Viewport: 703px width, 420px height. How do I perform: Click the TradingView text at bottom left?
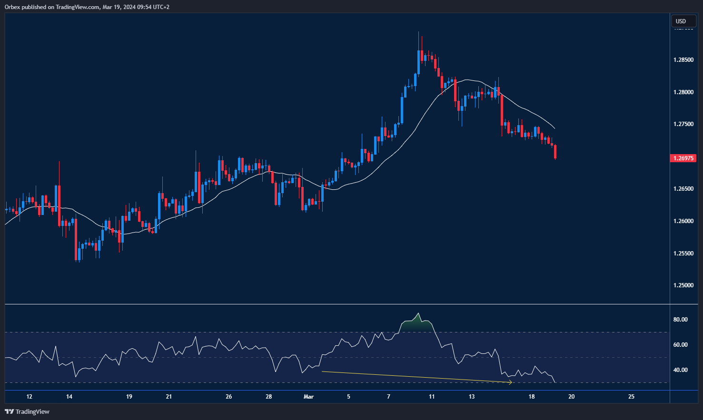tap(32, 411)
